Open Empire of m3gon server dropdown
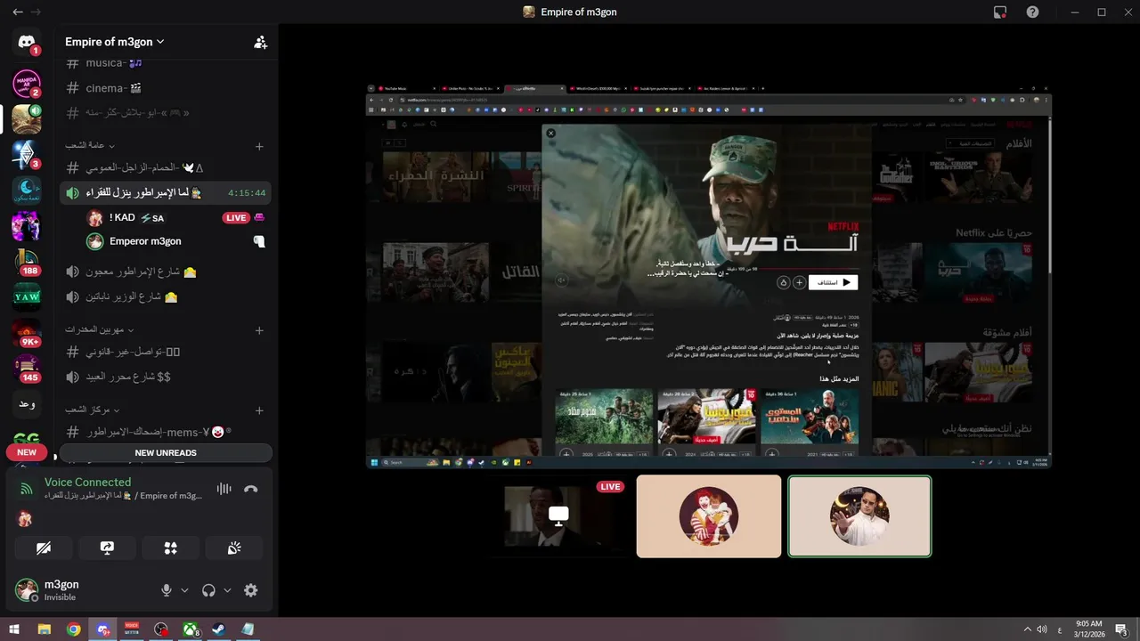1140x641 pixels. click(115, 42)
